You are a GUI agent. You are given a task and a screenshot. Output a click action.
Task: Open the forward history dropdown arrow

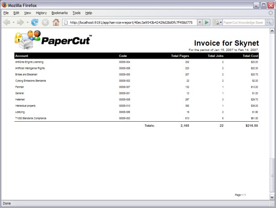coord(27,22)
